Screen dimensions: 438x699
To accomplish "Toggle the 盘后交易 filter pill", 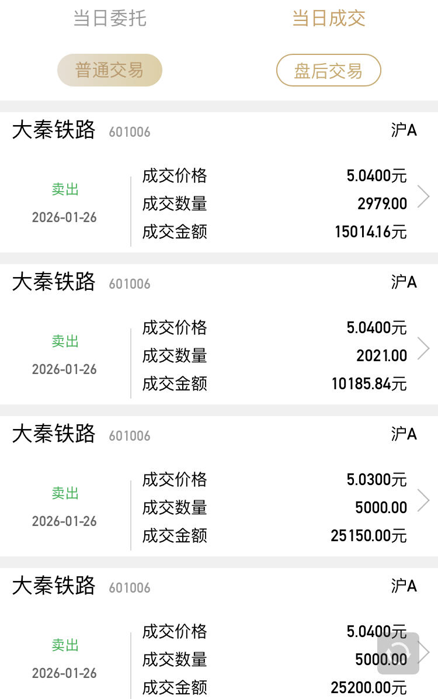I will coord(329,71).
